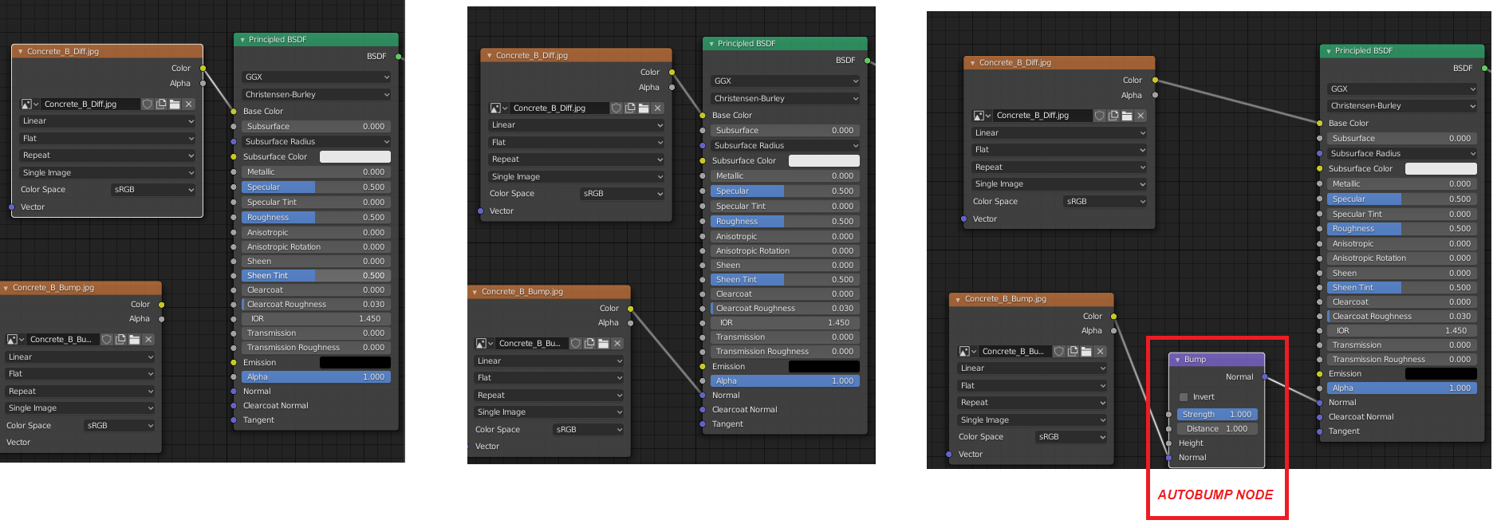This screenshot has width=1501, height=528.
Task: Open image browser in right screenshot's Concrete_B_Bump node
Action: coord(967,352)
